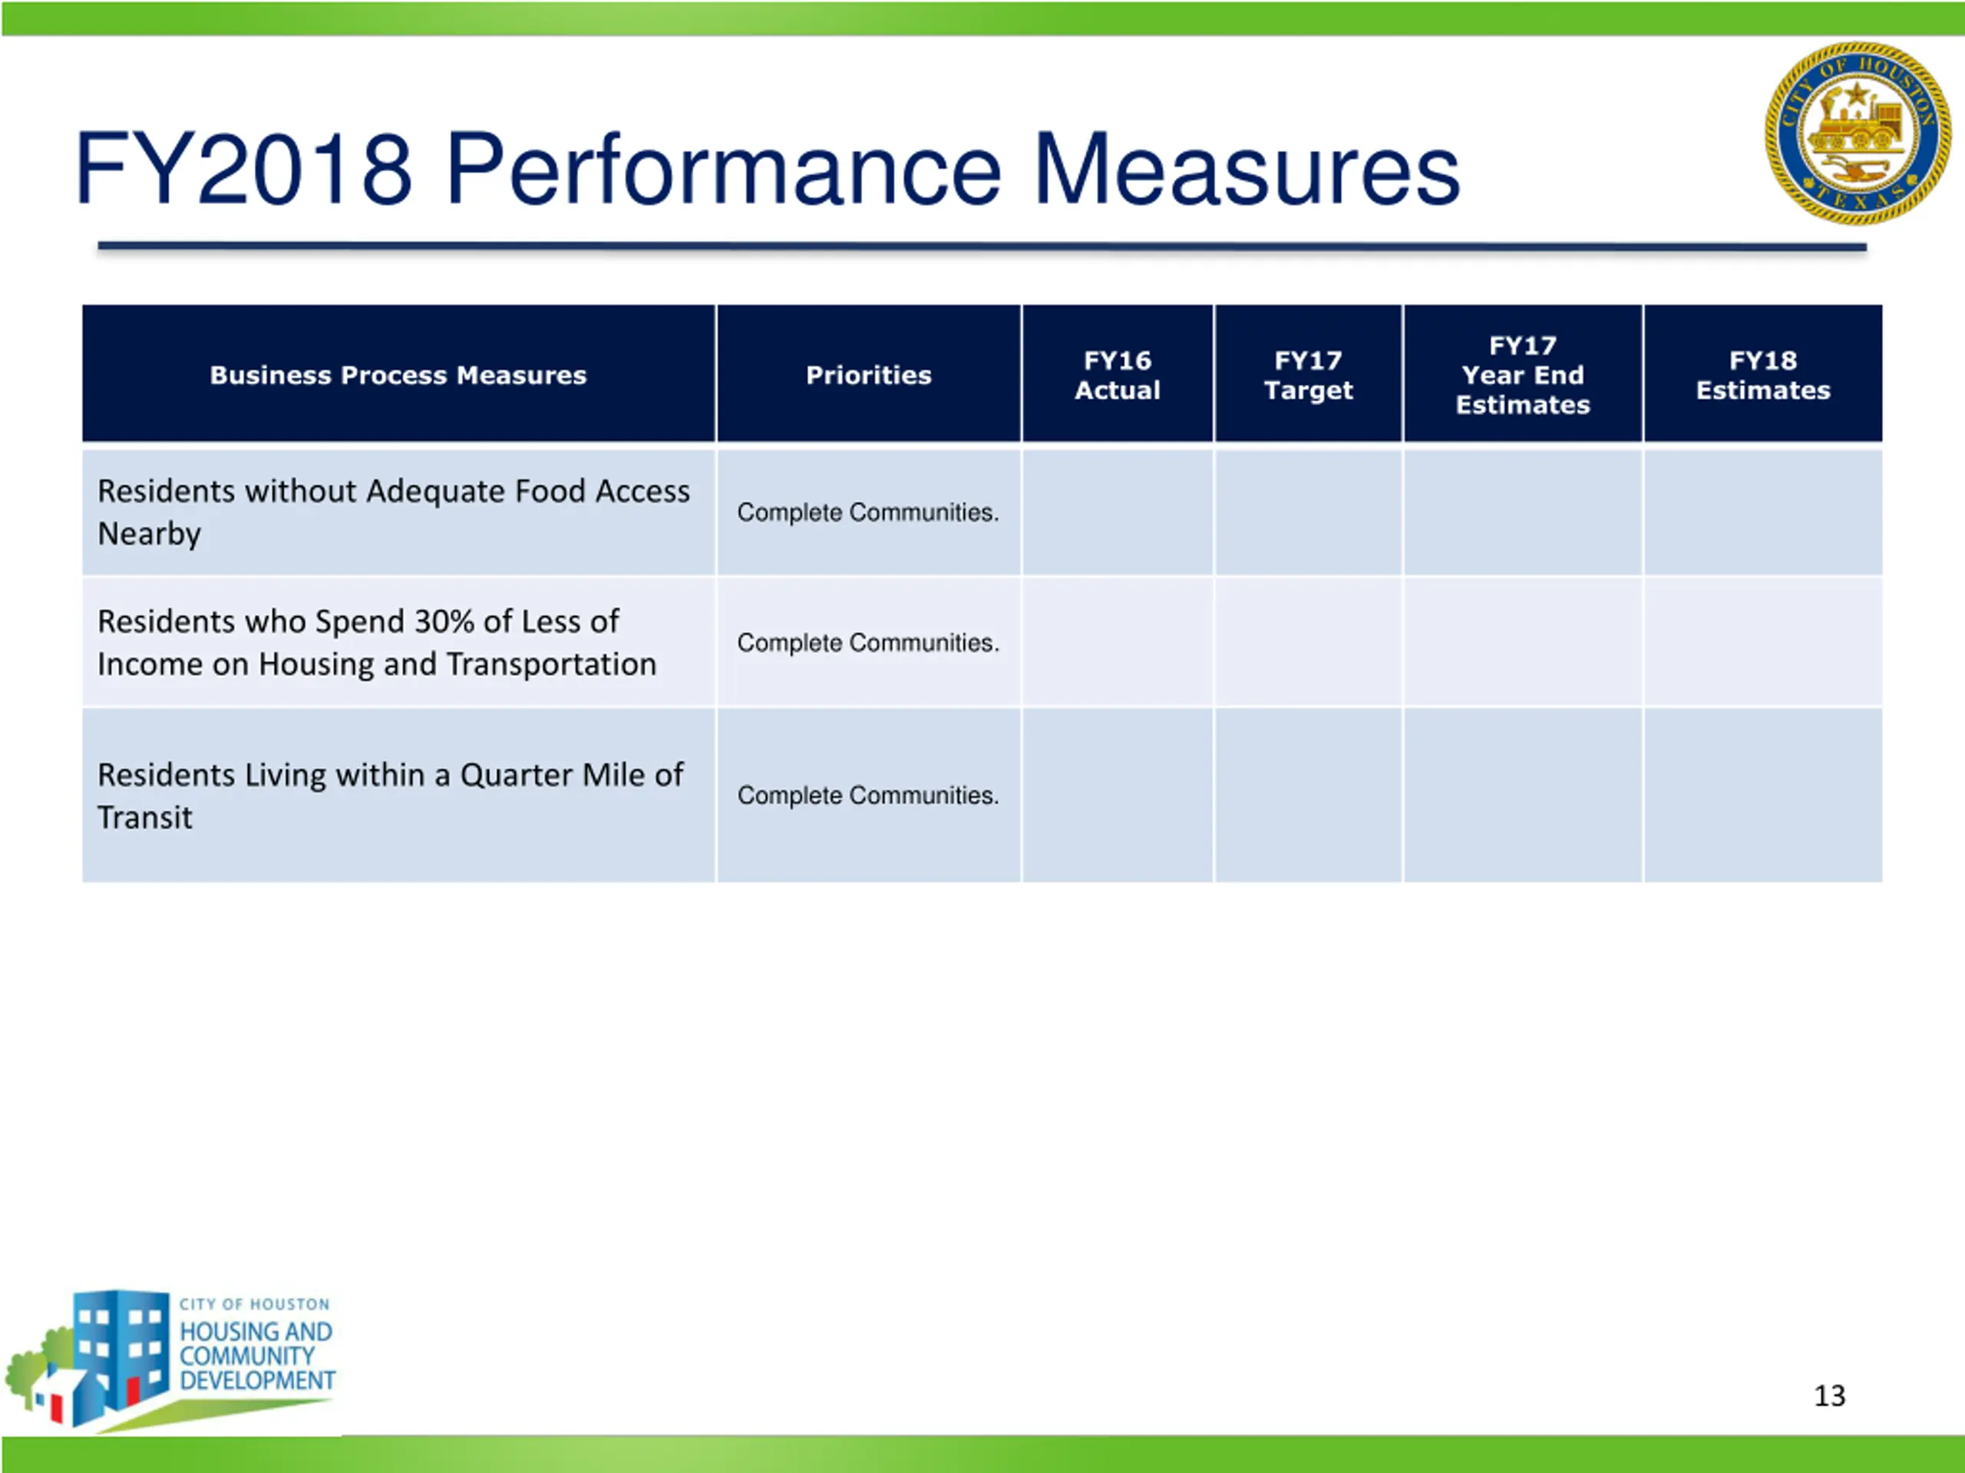The height and width of the screenshot is (1473, 1965).
Task: Click 'Complete Communities.' in the Transit row
Action: pos(868,796)
